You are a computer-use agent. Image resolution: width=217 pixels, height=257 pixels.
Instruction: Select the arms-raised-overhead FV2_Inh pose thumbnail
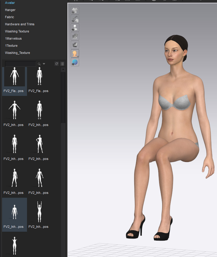coord(39,215)
